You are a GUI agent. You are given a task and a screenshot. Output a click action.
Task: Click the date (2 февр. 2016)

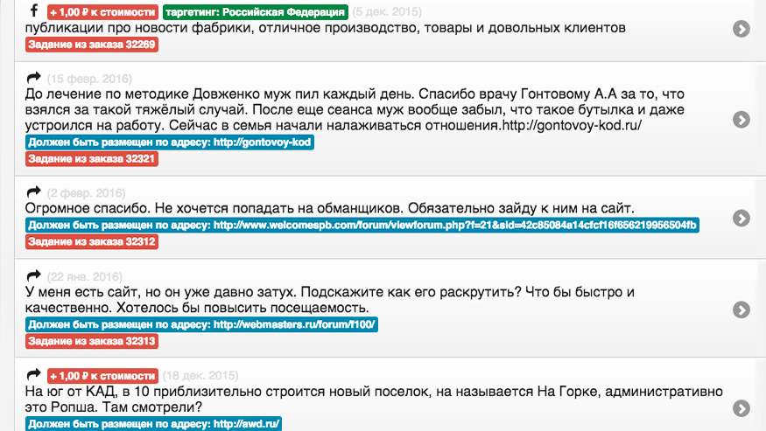(x=86, y=193)
